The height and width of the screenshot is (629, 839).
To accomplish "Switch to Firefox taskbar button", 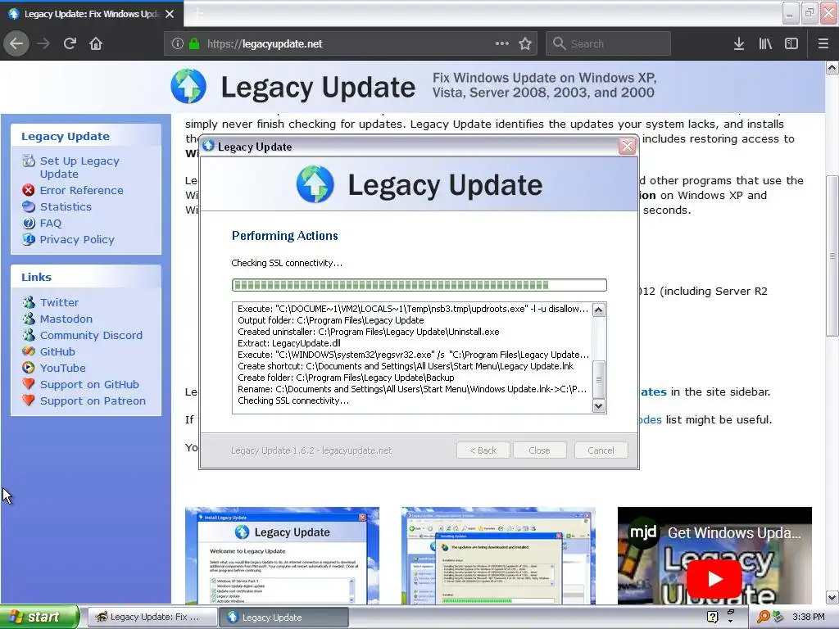I will tap(152, 617).
